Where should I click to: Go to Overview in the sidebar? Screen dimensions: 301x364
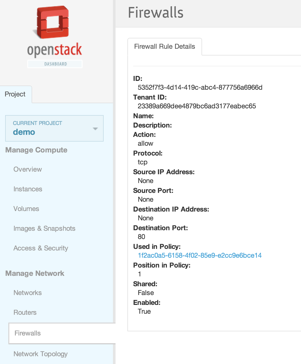(x=27, y=169)
